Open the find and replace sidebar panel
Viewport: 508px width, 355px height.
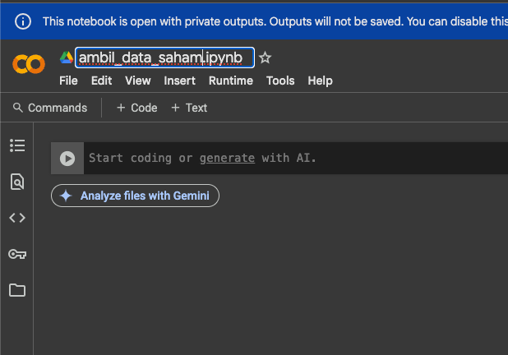coord(17,182)
